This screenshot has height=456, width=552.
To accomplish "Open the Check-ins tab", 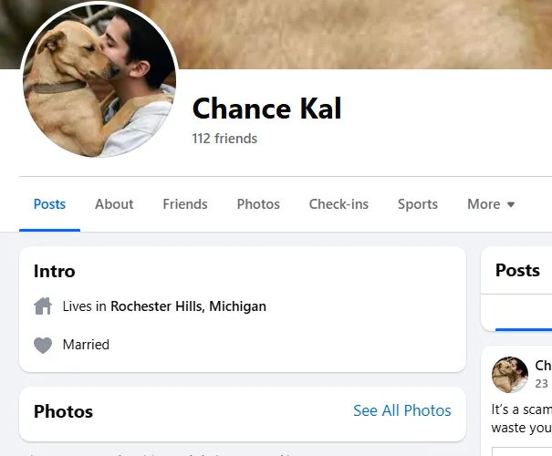I will (338, 204).
